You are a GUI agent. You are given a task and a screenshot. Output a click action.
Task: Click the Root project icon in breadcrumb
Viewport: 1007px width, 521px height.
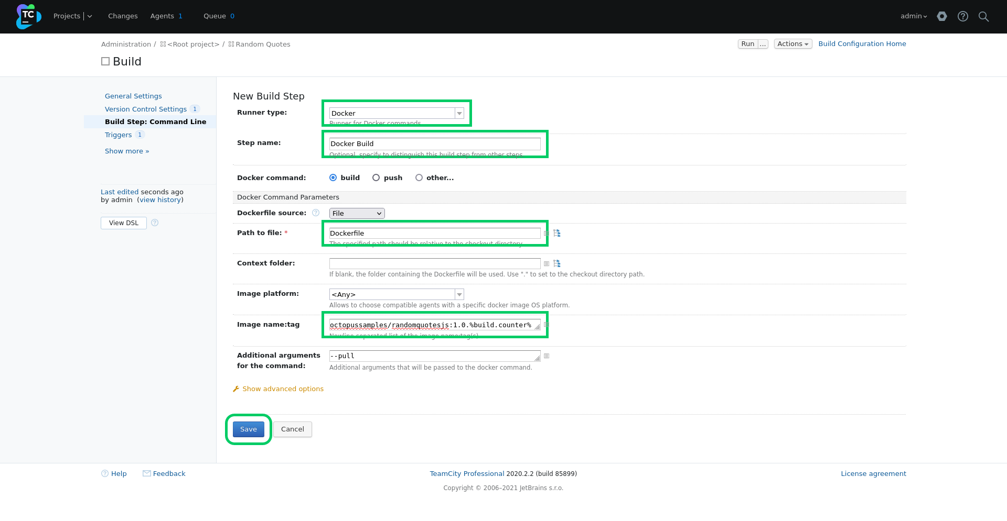[163, 45]
